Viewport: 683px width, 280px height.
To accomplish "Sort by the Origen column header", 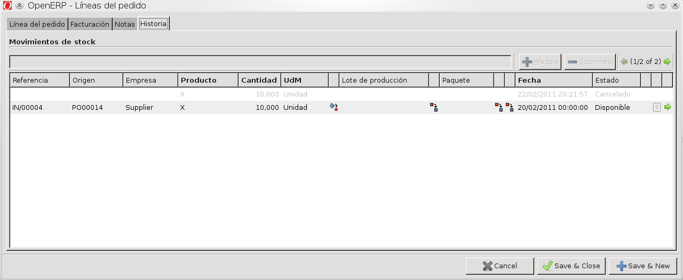I will click(x=96, y=80).
